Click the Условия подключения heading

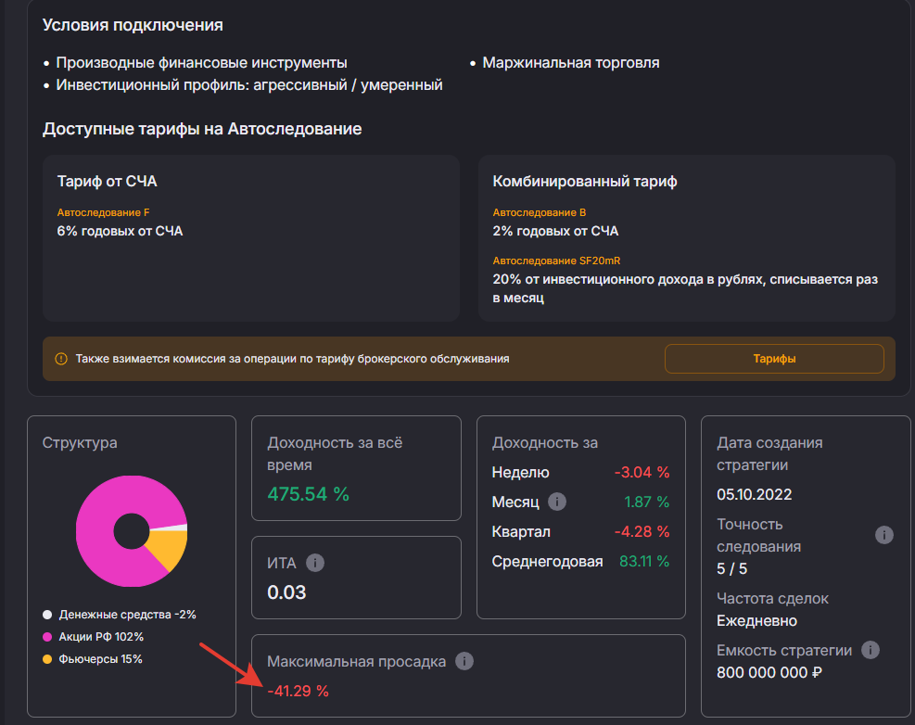click(x=133, y=25)
